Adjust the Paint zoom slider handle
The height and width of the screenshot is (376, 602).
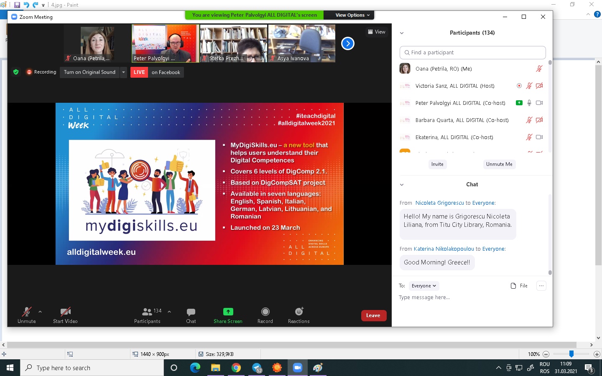pyautogui.click(x=571, y=354)
